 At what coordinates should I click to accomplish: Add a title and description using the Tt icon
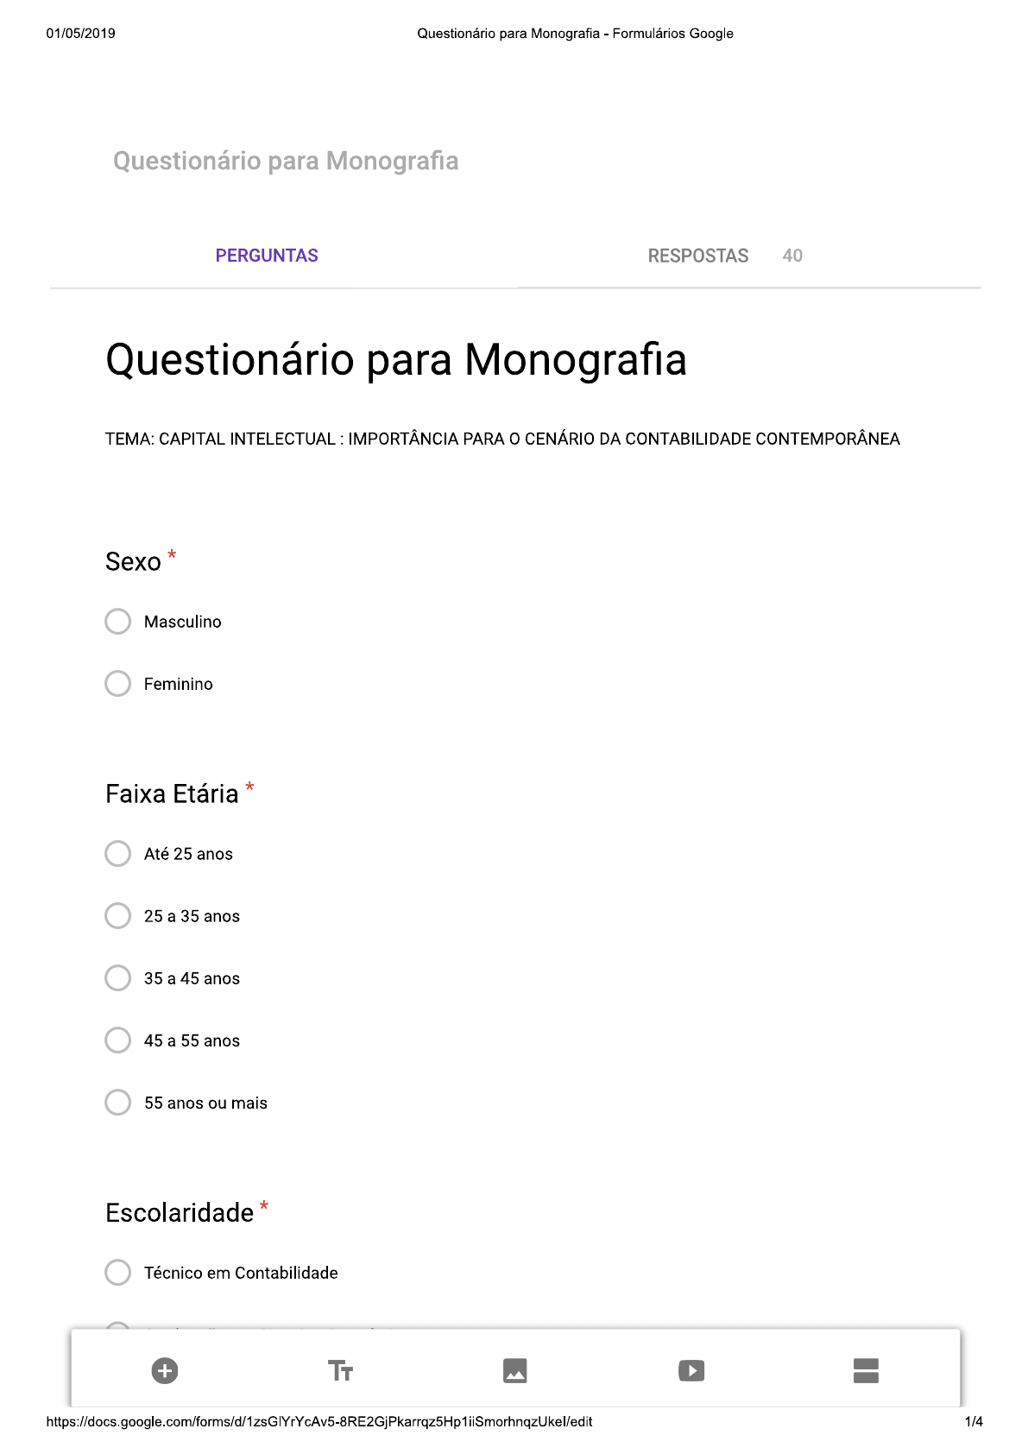[340, 1369]
